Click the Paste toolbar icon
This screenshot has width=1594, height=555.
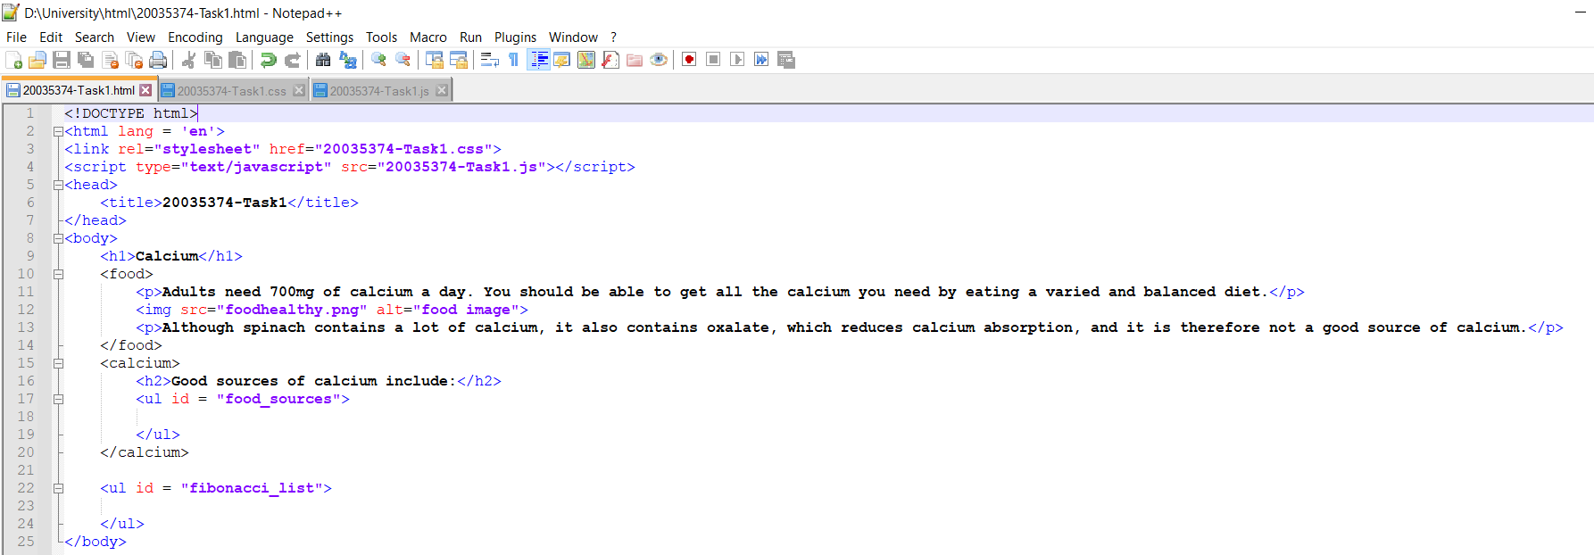point(237,60)
